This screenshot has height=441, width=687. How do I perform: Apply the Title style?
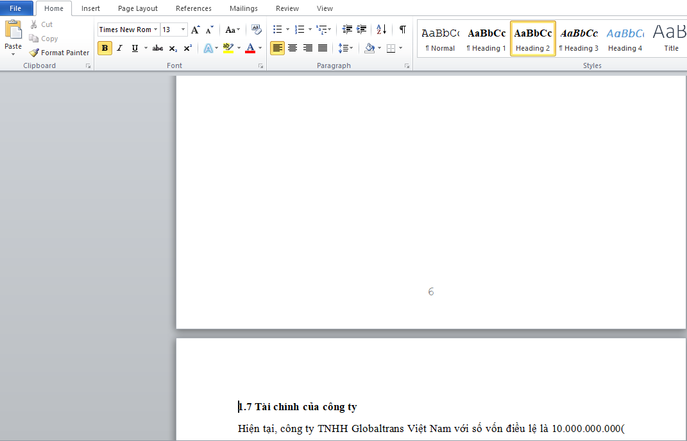pos(670,39)
